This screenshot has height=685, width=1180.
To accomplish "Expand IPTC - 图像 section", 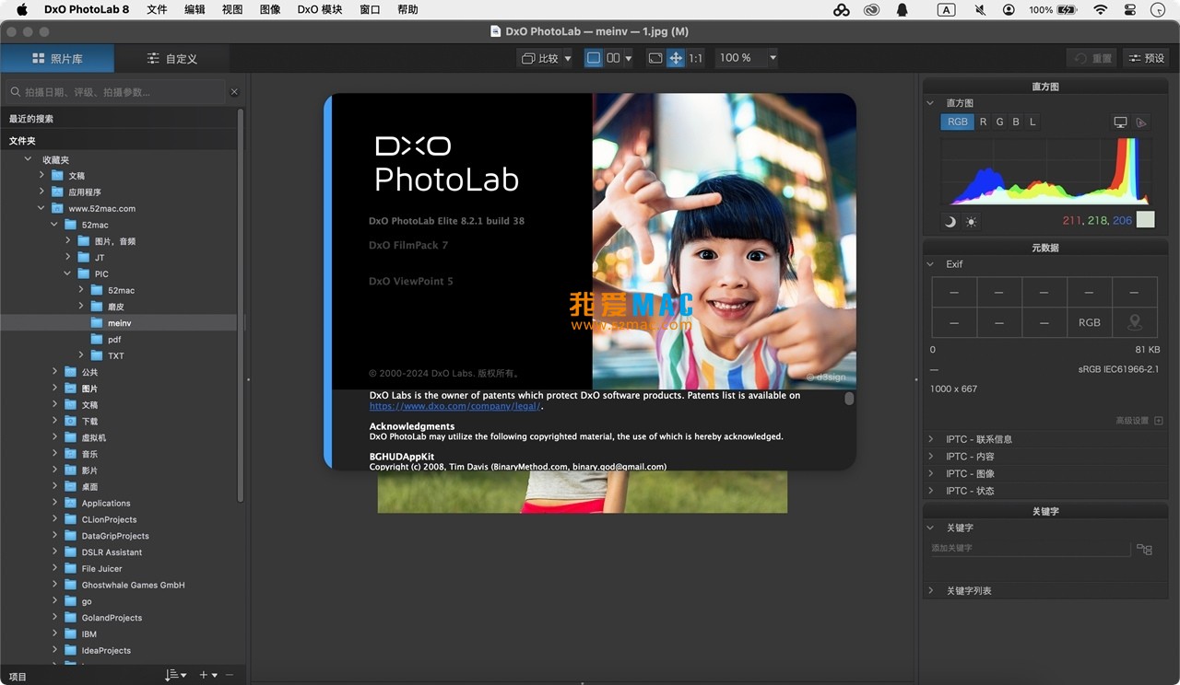I will [931, 473].
